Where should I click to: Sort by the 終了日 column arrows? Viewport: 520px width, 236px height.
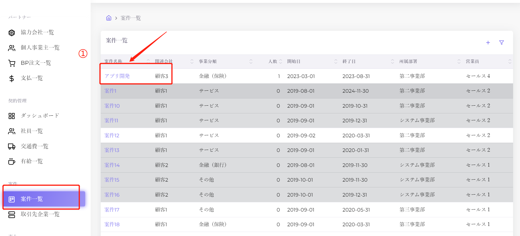tap(393, 61)
